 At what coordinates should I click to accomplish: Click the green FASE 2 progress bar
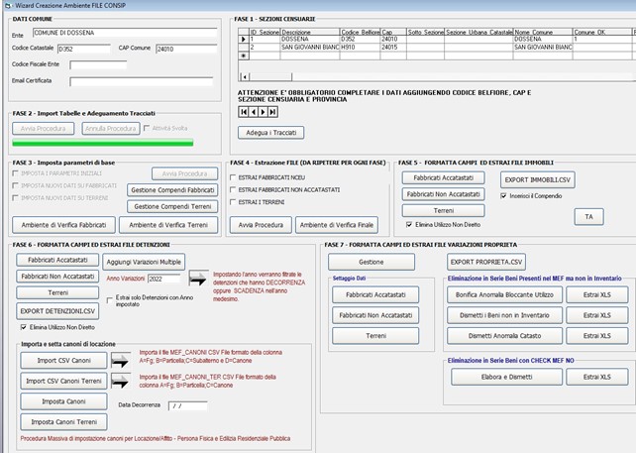point(103,143)
